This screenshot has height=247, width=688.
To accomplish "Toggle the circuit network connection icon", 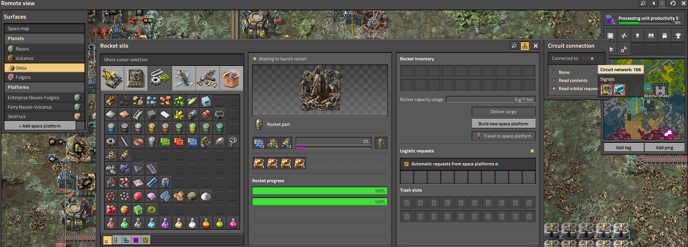I will coord(525,46).
